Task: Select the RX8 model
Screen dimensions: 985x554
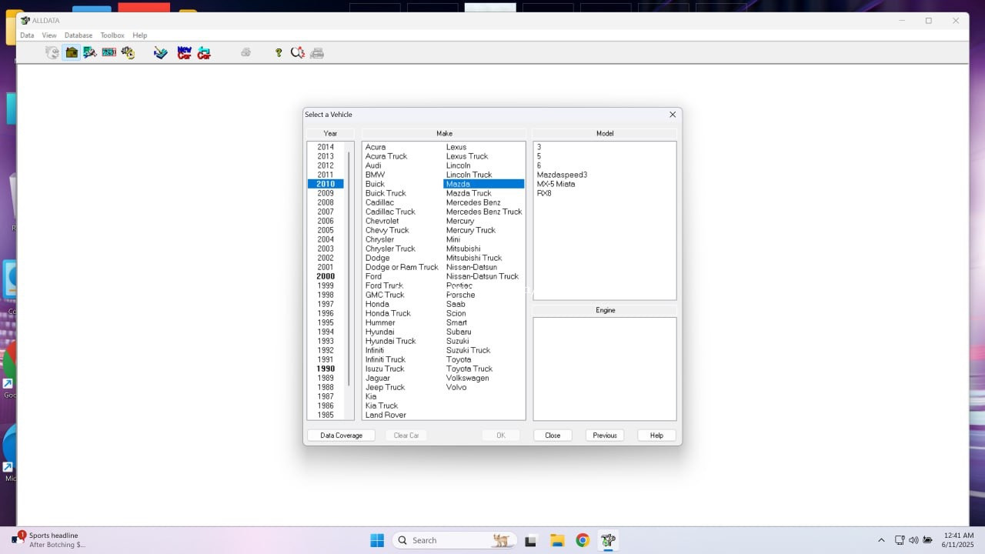Action: click(544, 193)
